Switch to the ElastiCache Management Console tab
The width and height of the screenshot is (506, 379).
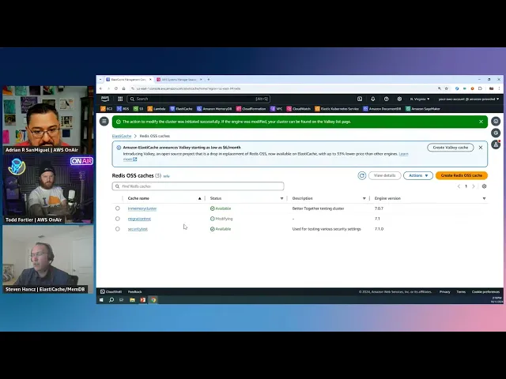(x=129, y=79)
